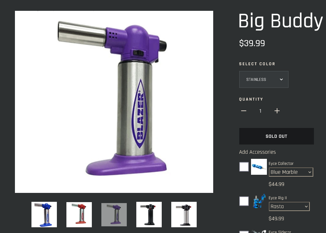The height and width of the screenshot is (233, 326).
Task: Select the red torch thumbnail
Action: click(79, 215)
